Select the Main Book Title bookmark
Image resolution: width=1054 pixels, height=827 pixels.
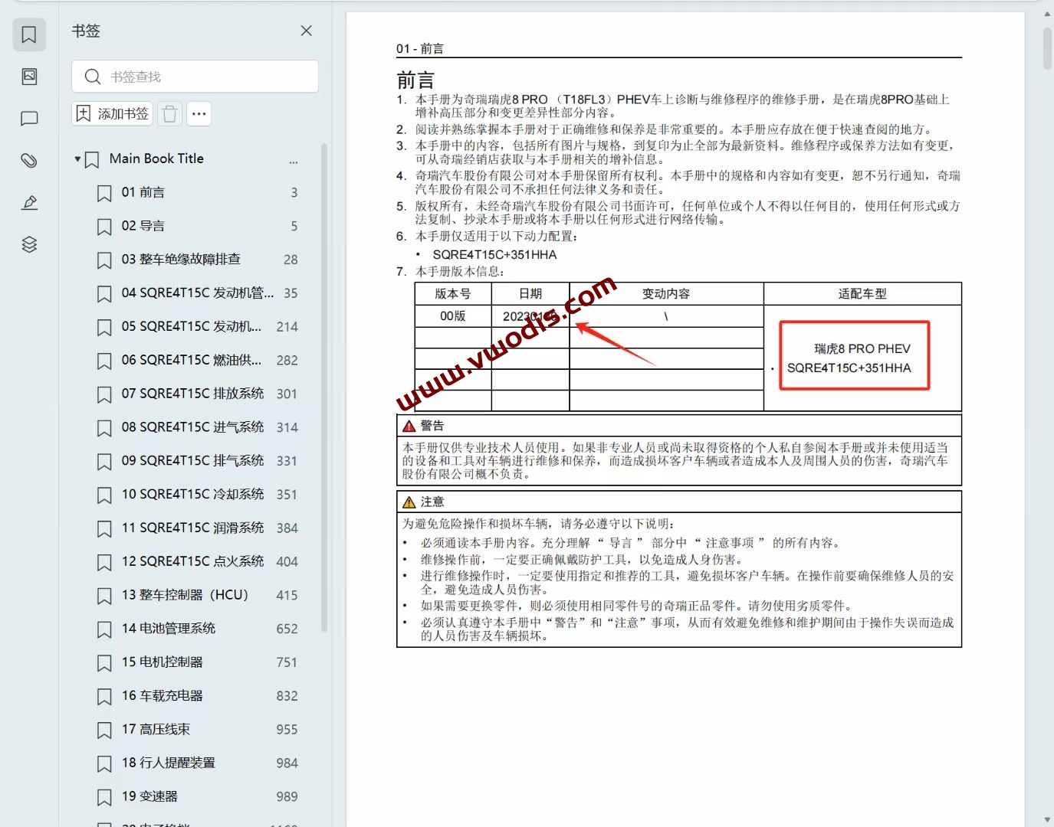[156, 159]
